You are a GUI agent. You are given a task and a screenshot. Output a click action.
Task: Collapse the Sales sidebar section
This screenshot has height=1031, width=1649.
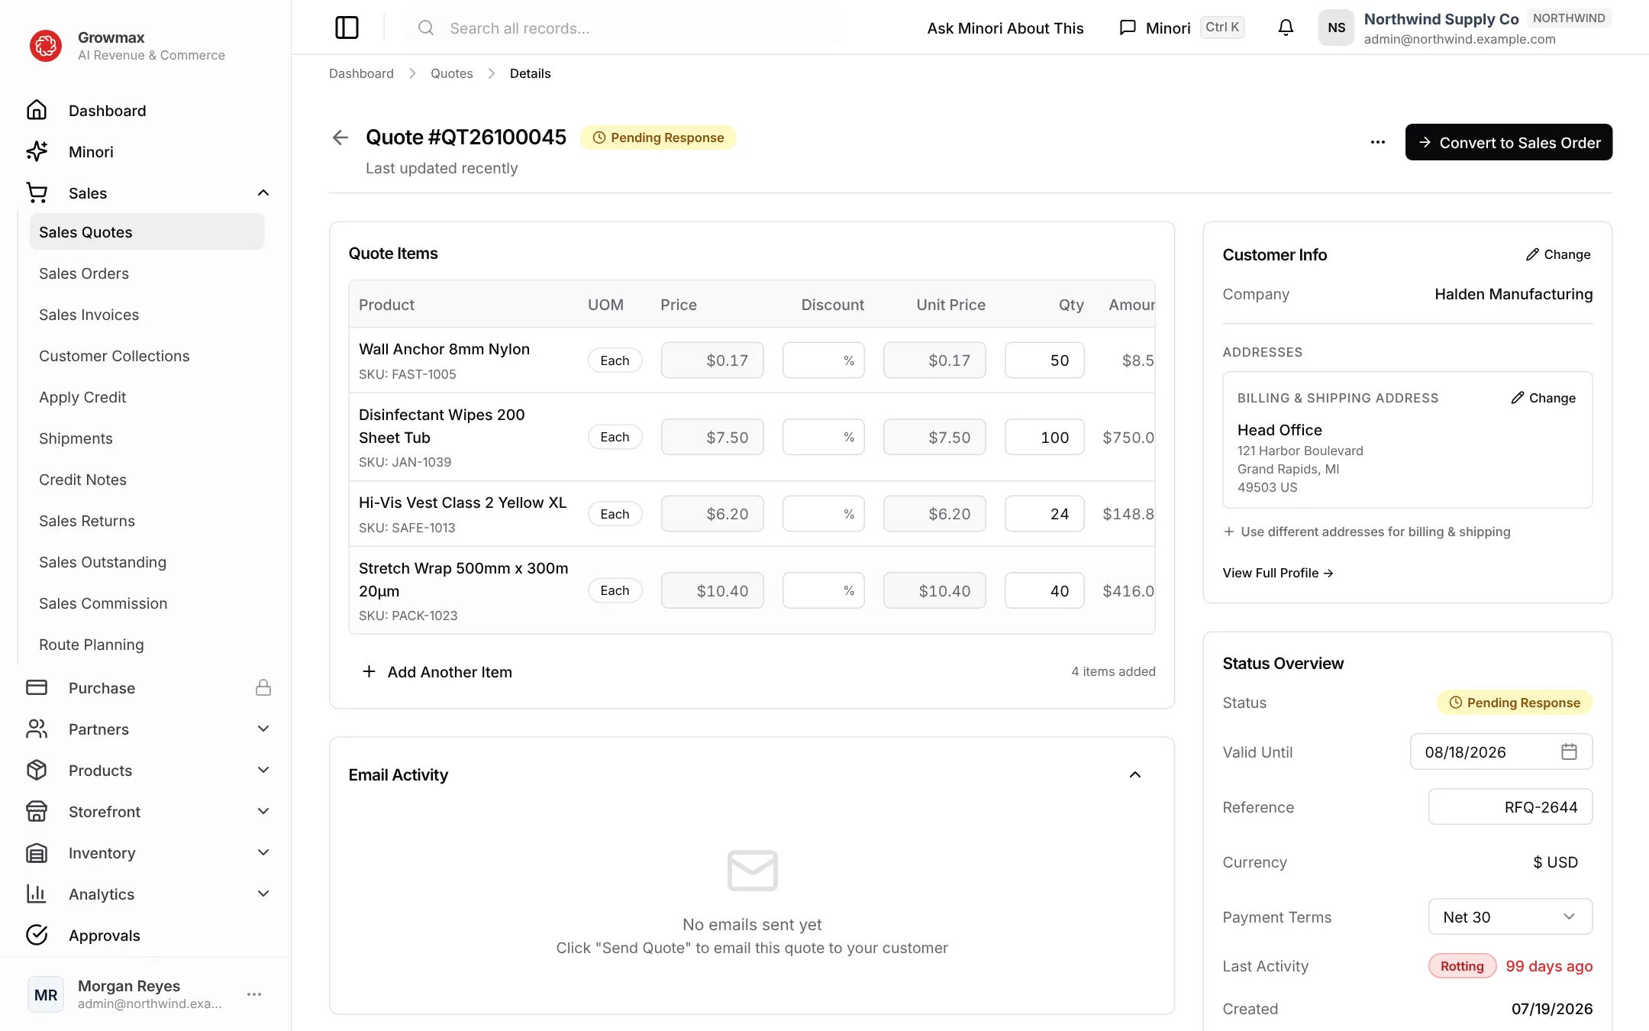(x=263, y=192)
